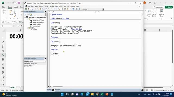This screenshot has height=97, width=174.
Task: Select Module1 in project tree
Action: pos(35,30)
